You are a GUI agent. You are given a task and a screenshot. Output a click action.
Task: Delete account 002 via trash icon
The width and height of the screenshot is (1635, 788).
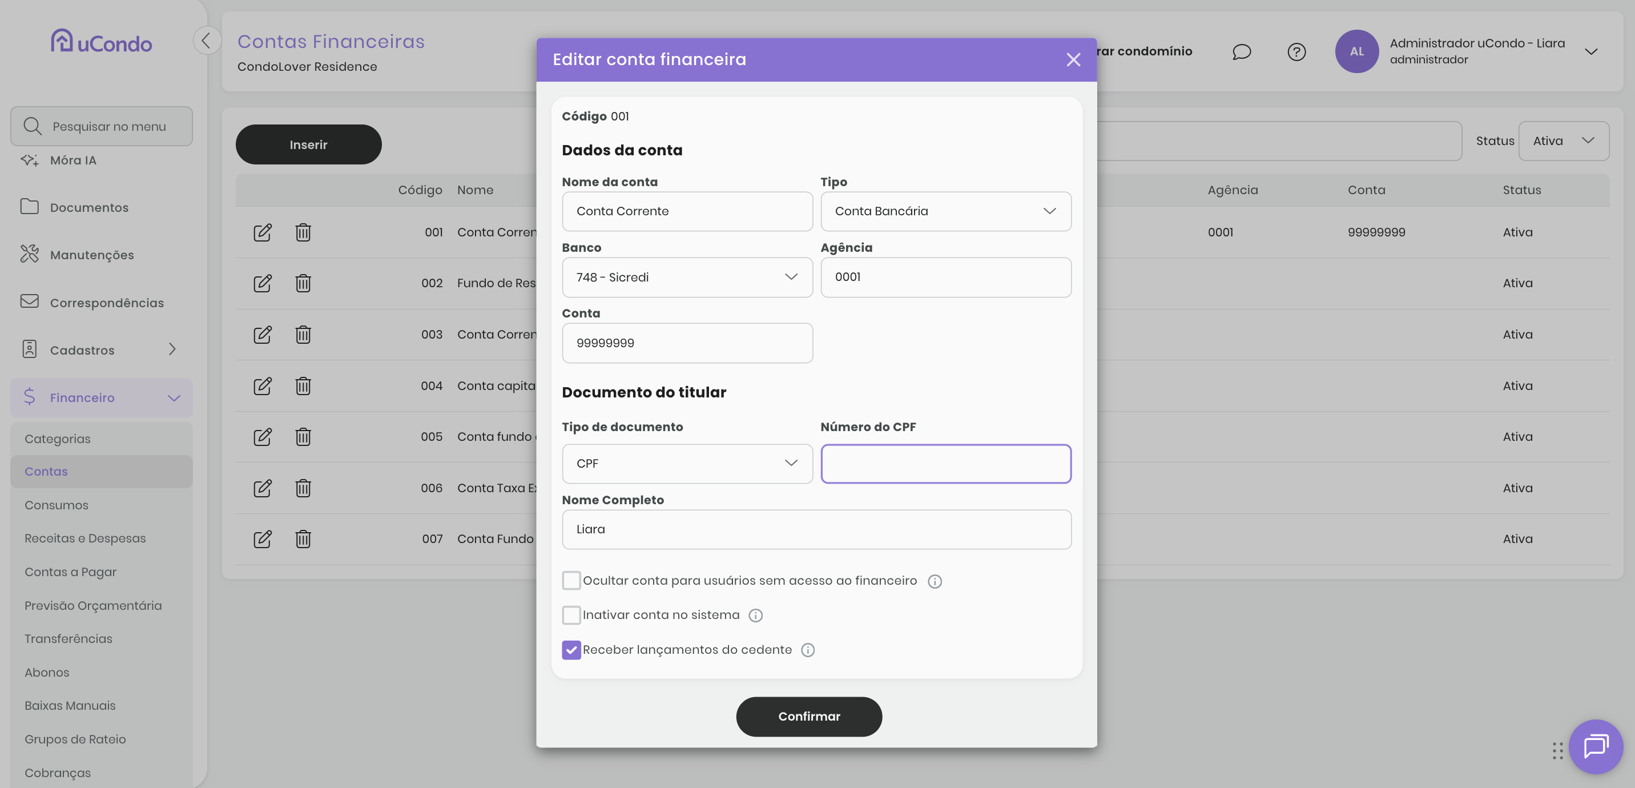tap(303, 283)
